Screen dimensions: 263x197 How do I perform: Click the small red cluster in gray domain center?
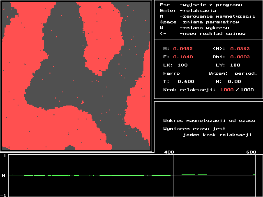83,102
